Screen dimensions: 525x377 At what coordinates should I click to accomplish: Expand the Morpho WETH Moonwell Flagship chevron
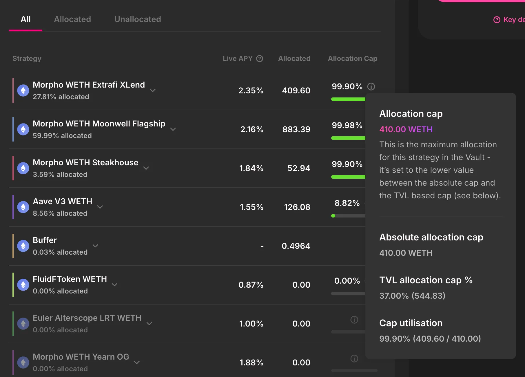click(x=173, y=129)
